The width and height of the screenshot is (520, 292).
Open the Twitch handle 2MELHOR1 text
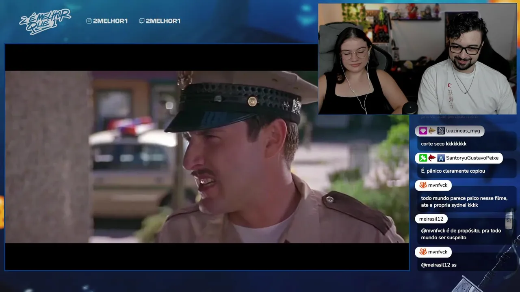coord(163,21)
